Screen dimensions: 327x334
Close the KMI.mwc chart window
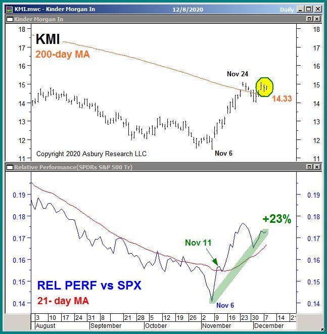(x=317, y=9)
